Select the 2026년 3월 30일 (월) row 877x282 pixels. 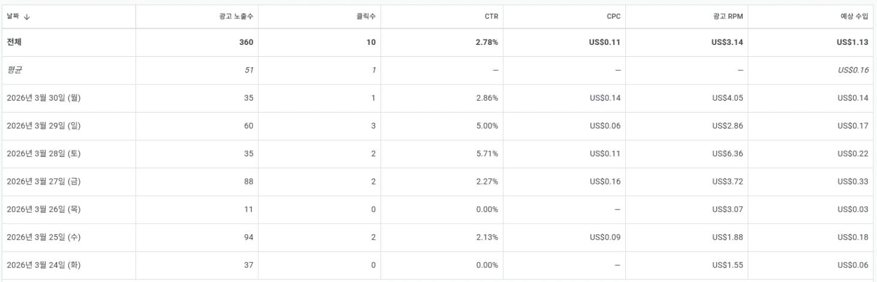44,98
